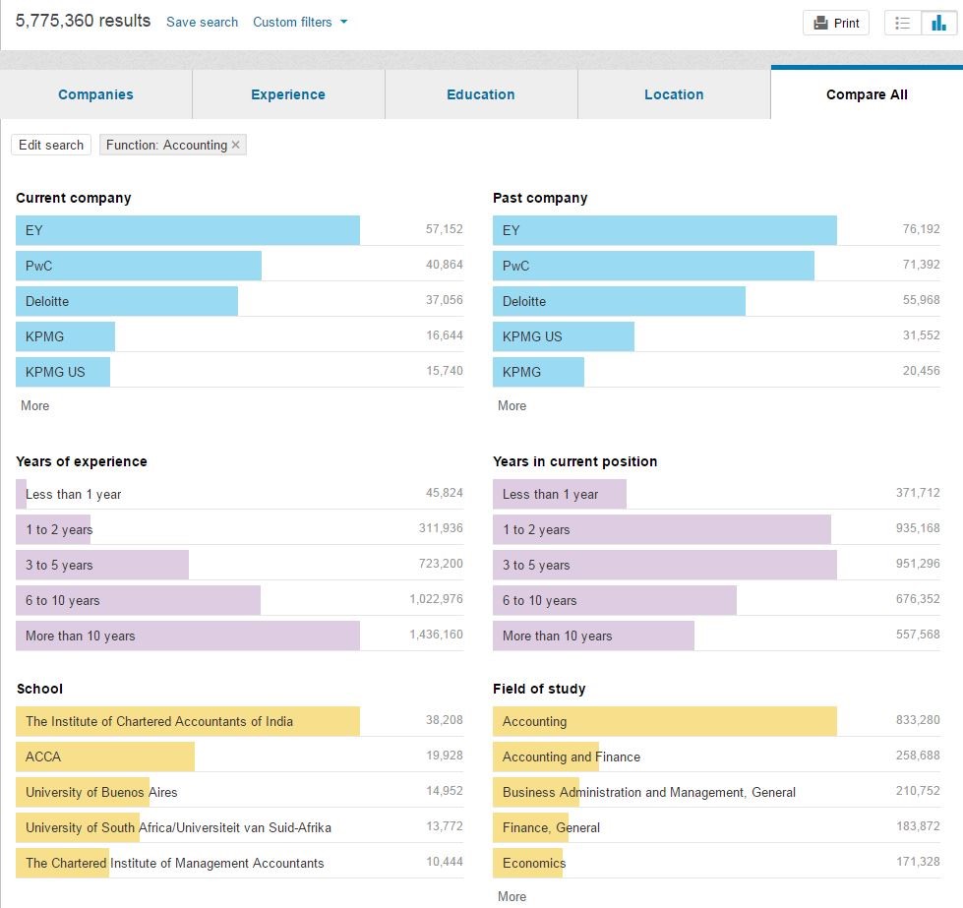Select University of Buenos Aires row

point(240,793)
